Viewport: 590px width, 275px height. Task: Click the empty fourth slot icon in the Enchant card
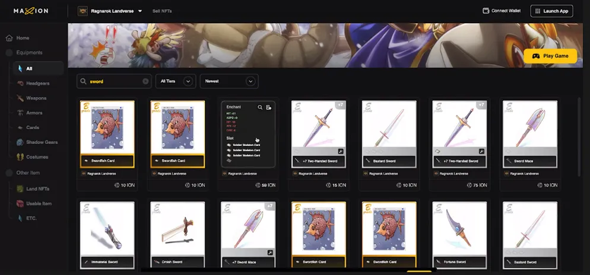click(229, 161)
